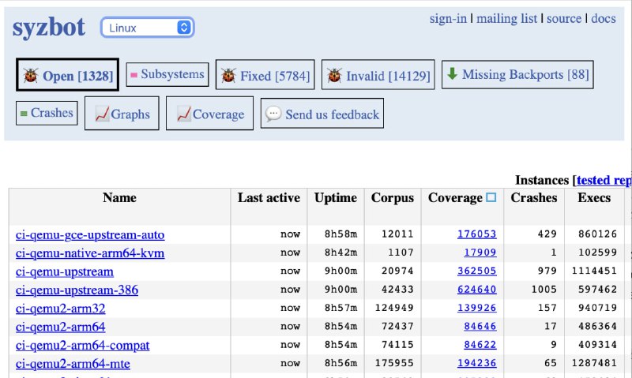Select execs value 1114451
Screen dimensions: 632x378
[594, 271]
